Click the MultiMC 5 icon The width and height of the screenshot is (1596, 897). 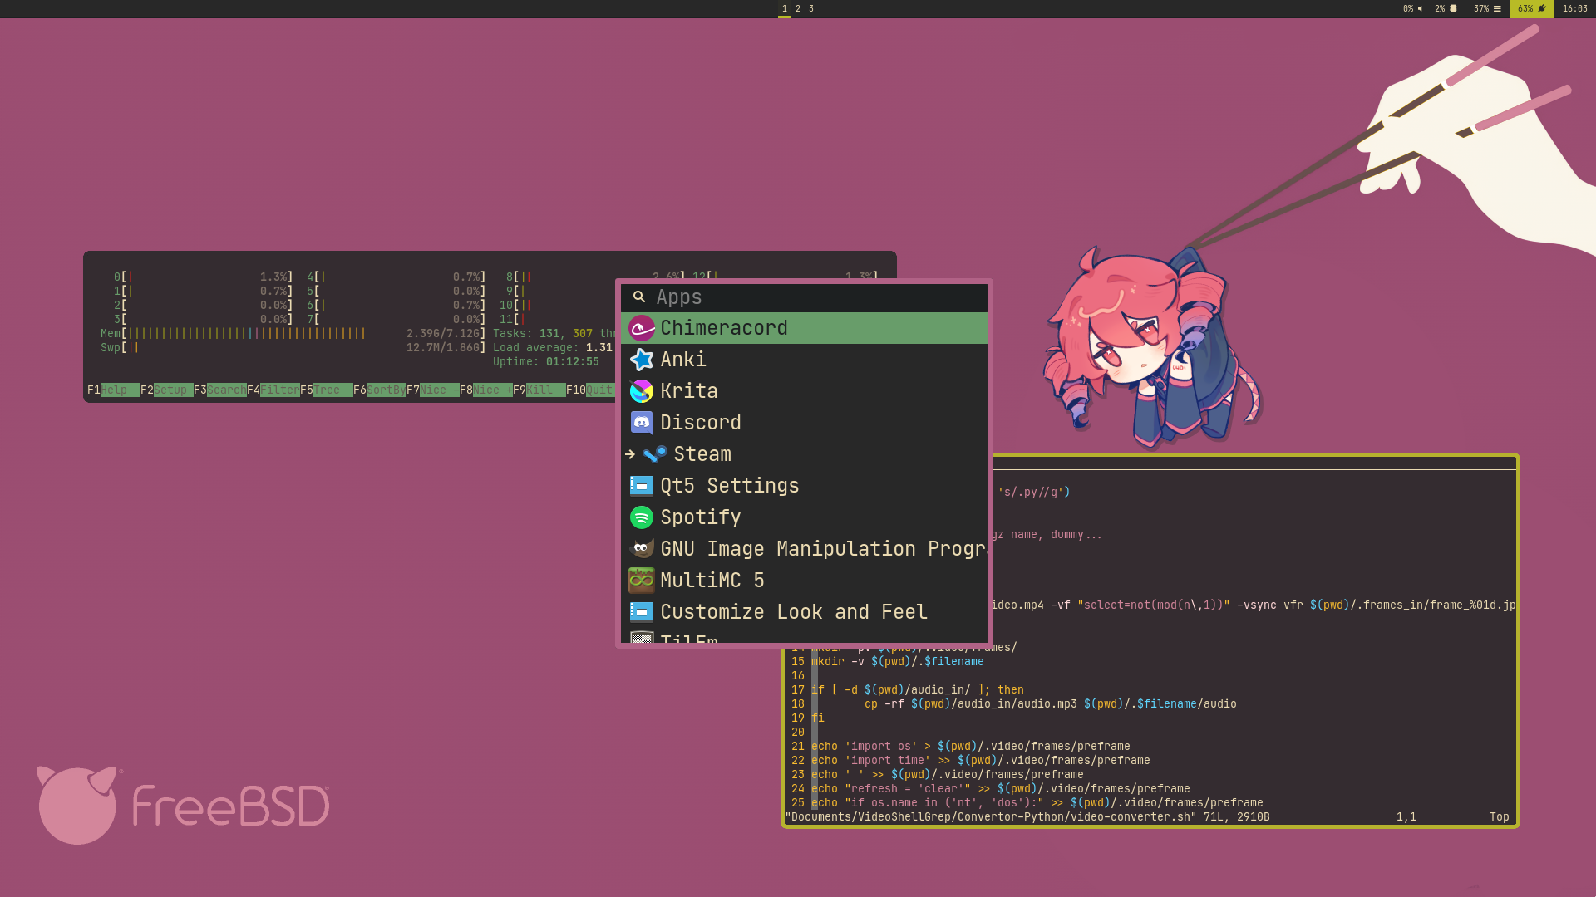click(641, 581)
